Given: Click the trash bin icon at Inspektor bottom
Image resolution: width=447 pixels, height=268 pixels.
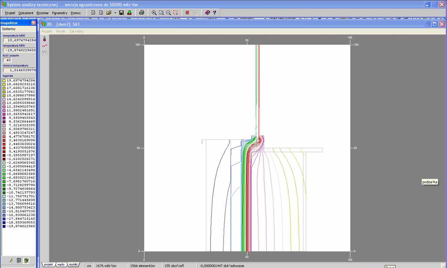Looking at the screenshot, I should coord(19,260).
